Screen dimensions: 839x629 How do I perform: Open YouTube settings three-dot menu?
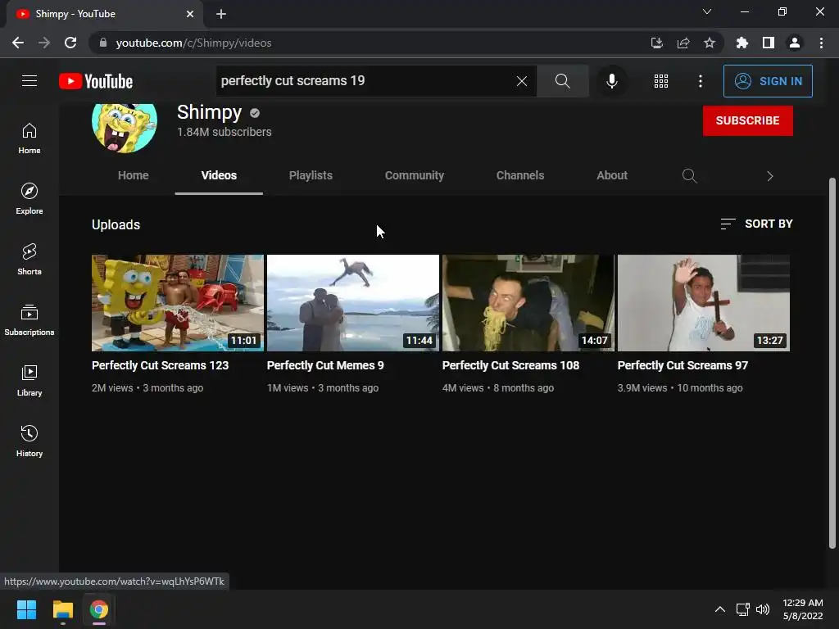click(700, 81)
